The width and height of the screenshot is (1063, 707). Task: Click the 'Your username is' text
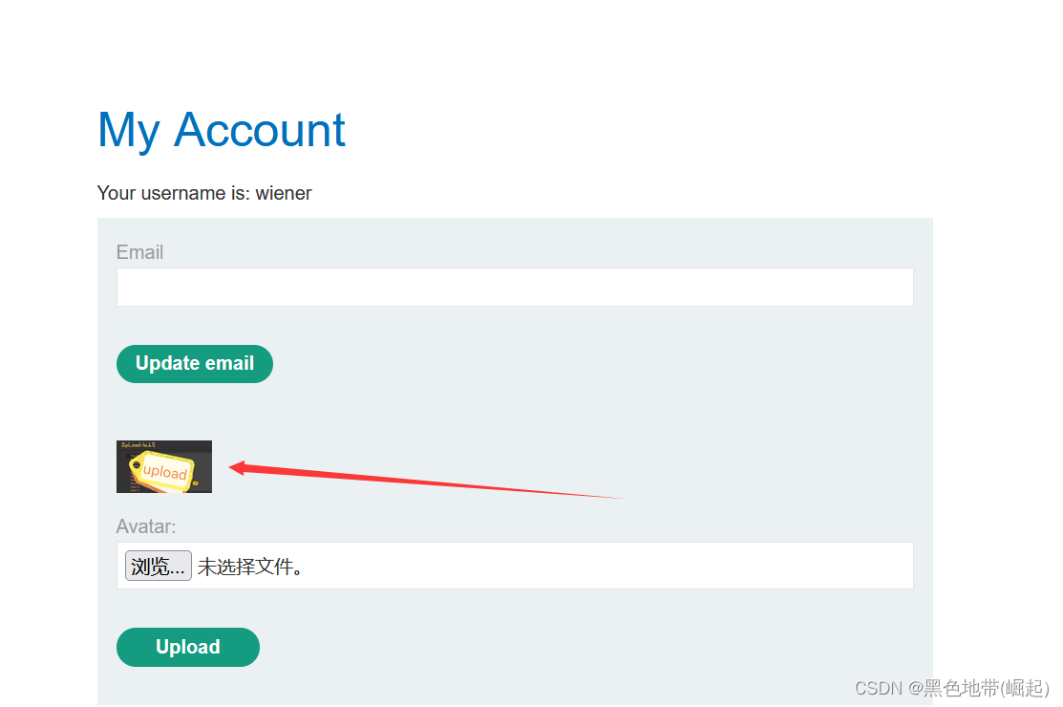pyautogui.click(x=174, y=193)
